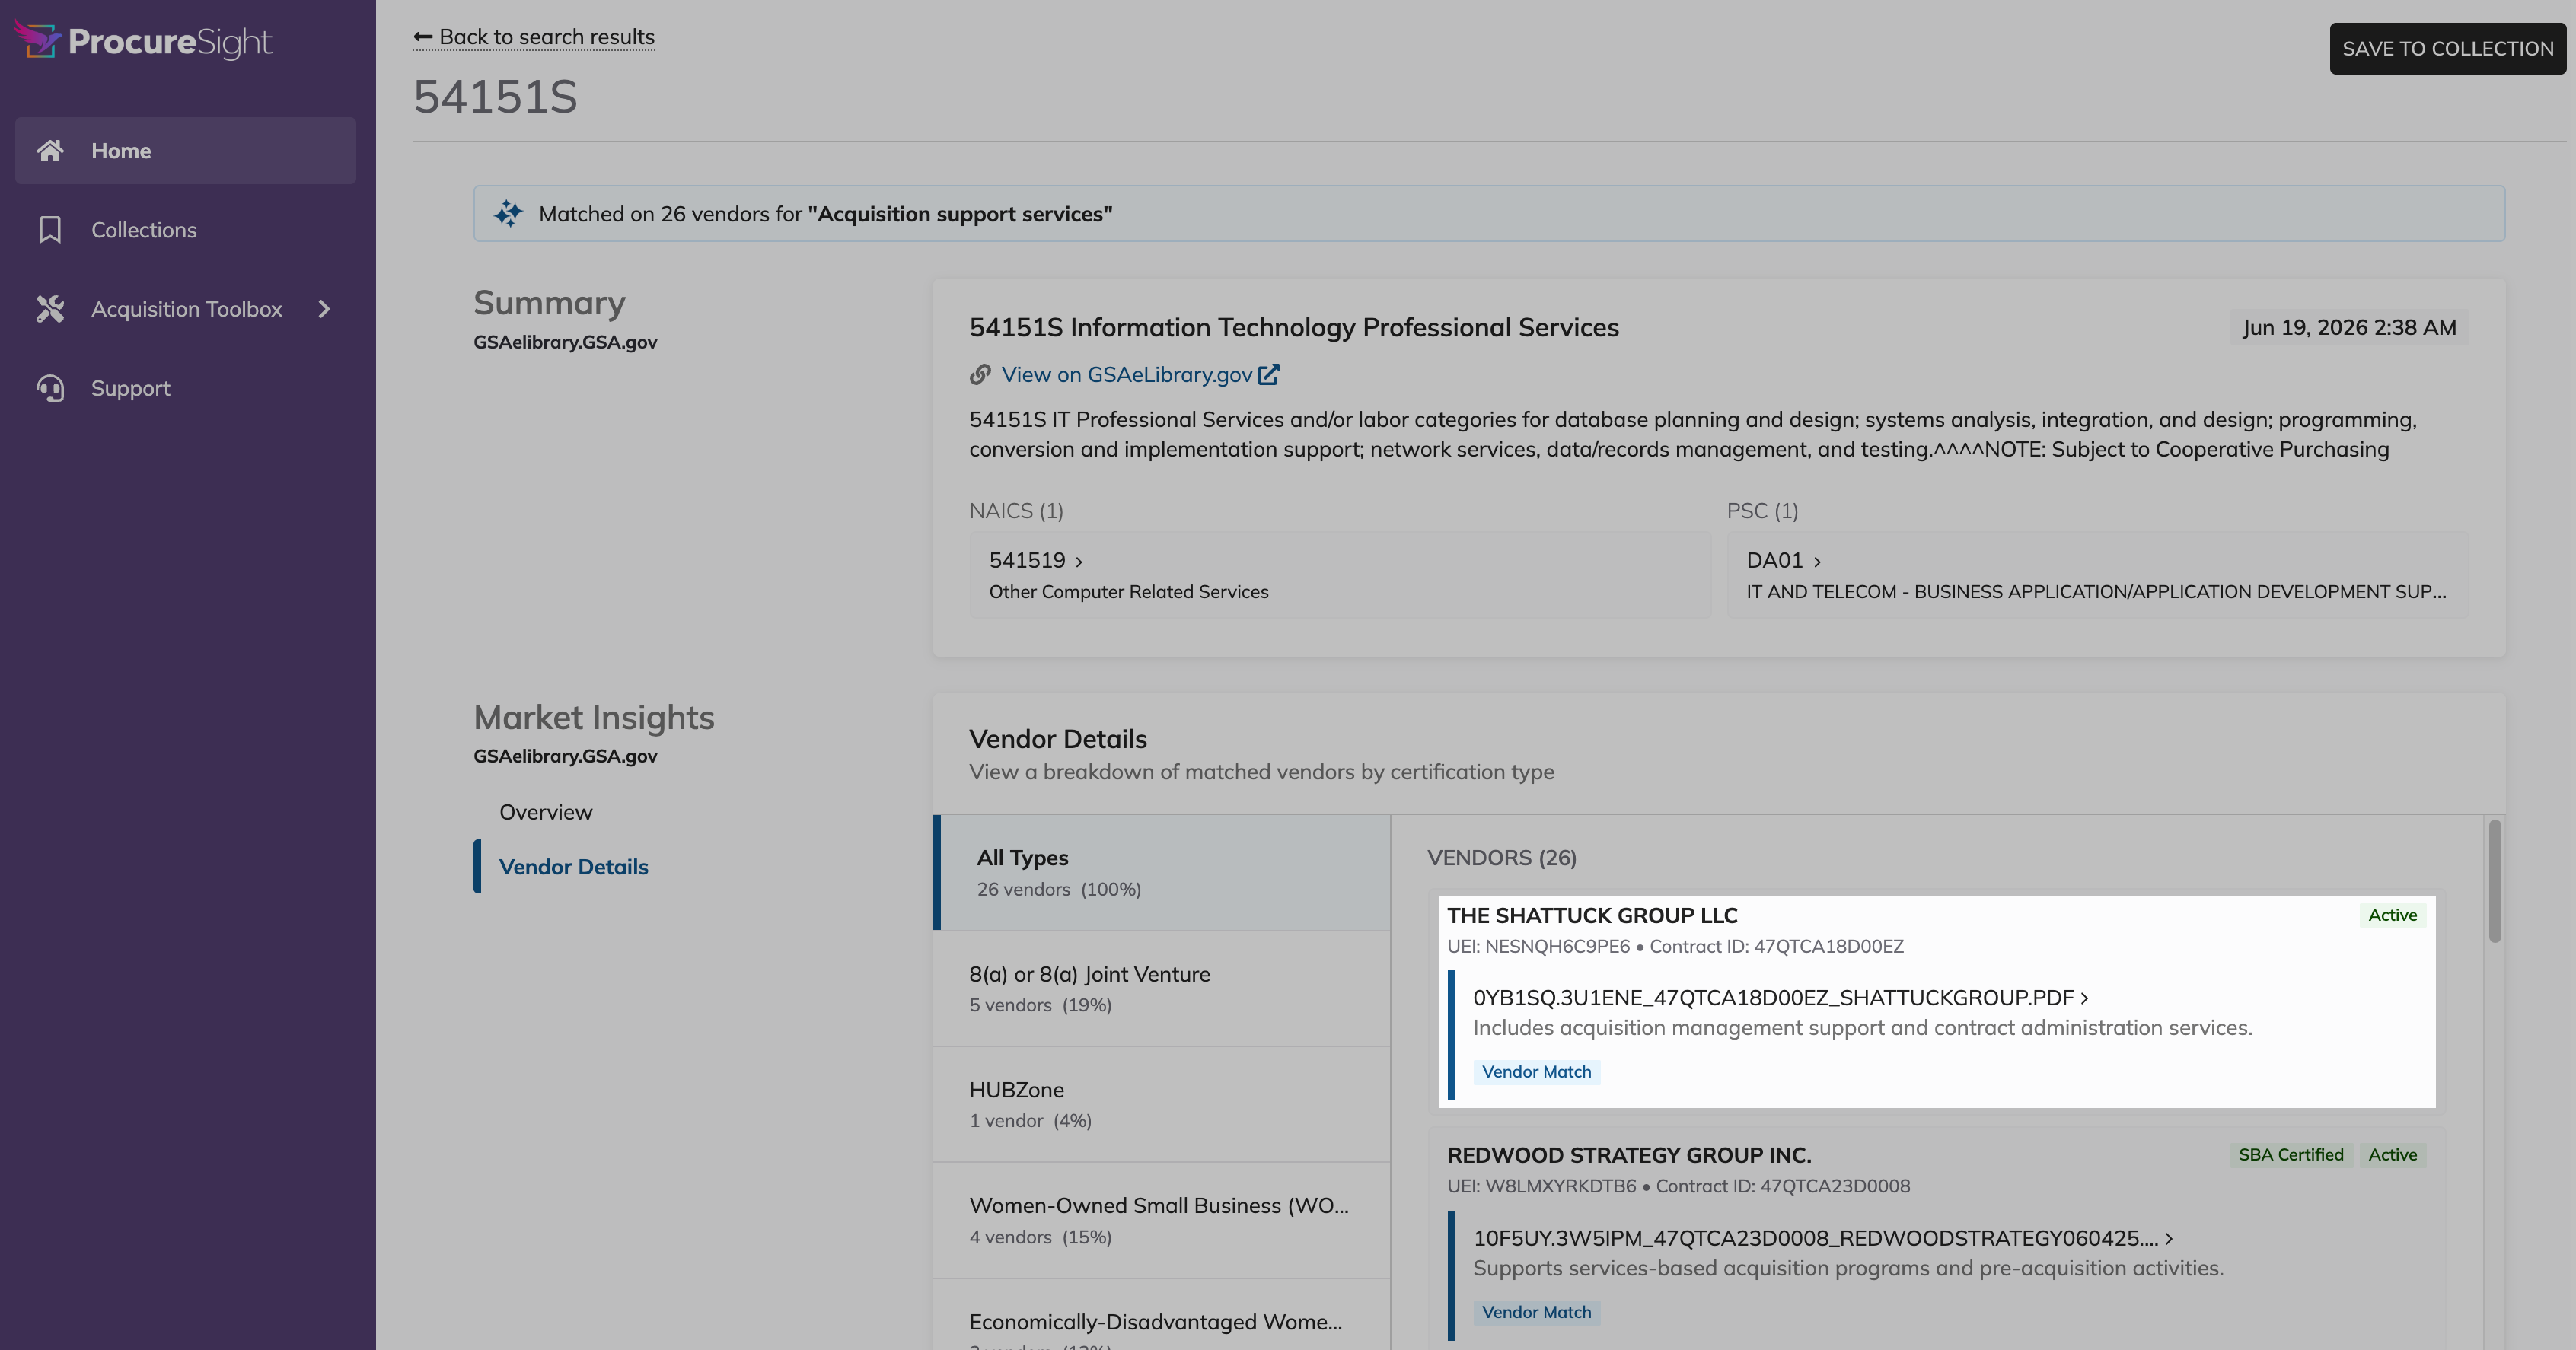The height and width of the screenshot is (1350, 2576).
Task: Select the Vendor Details section
Action: click(574, 867)
